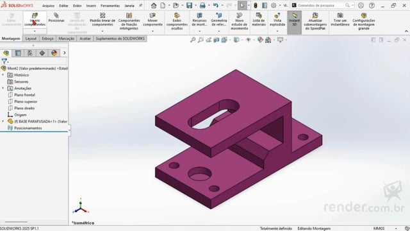410x231 pixels.
Task: Toggle the Select cursor tool
Action: (242, 5)
